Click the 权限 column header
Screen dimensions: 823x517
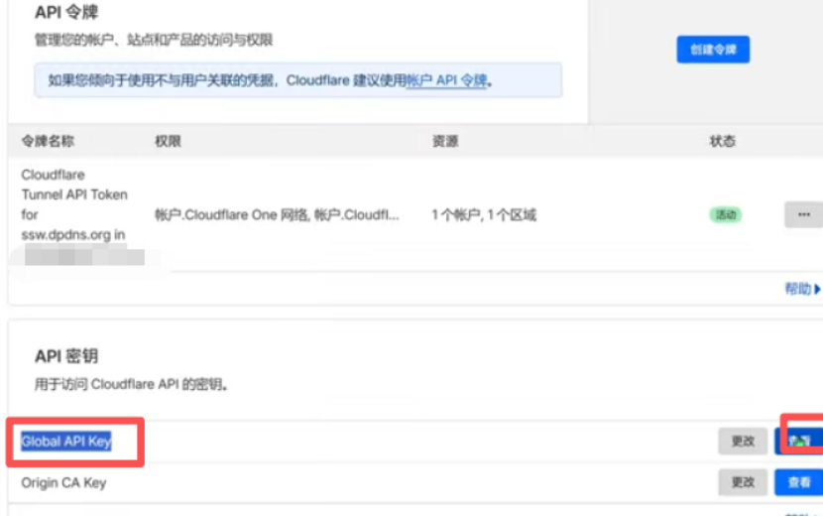(x=168, y=141)
